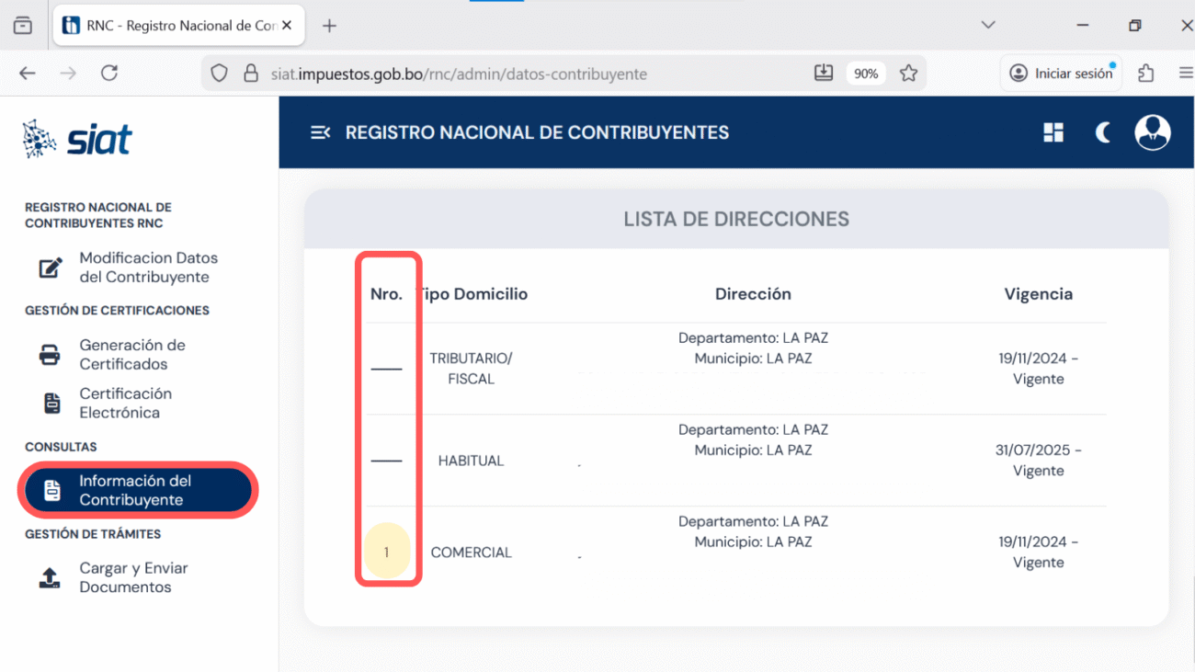This screenshot has height=672, width=1195.
Task: Open the apps grid icon in header
Action: click(x=1053, y=132)
